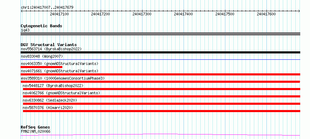Select red bar under nsv5870376
This screenshot has width=310, height=139.
(x=162, y=111)
